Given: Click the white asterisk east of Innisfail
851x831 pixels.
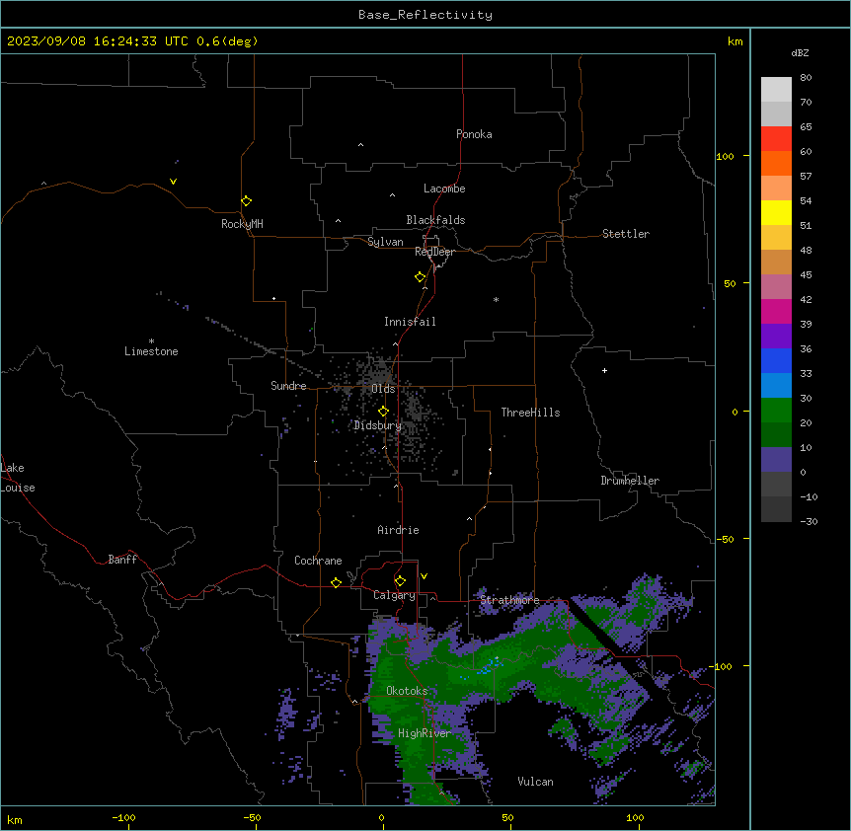Looking at the screenshot, I should (496, 299).
